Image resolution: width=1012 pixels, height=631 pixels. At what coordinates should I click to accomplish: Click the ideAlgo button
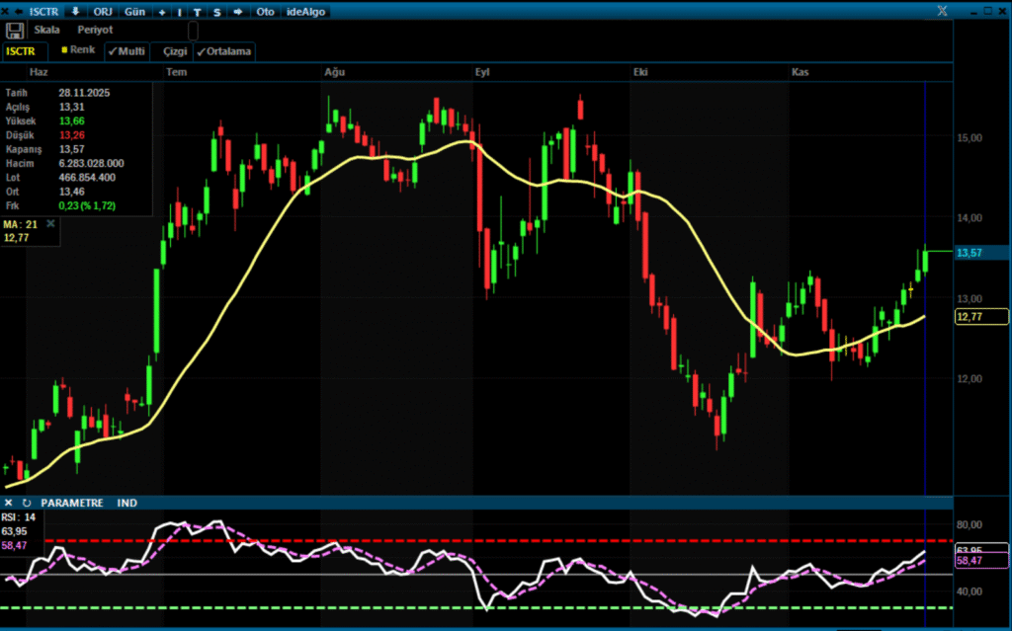point(305,12)
